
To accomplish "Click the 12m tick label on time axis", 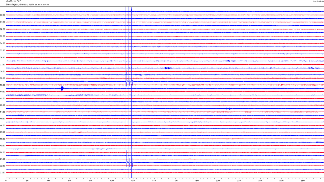I will tap(133, 181).
